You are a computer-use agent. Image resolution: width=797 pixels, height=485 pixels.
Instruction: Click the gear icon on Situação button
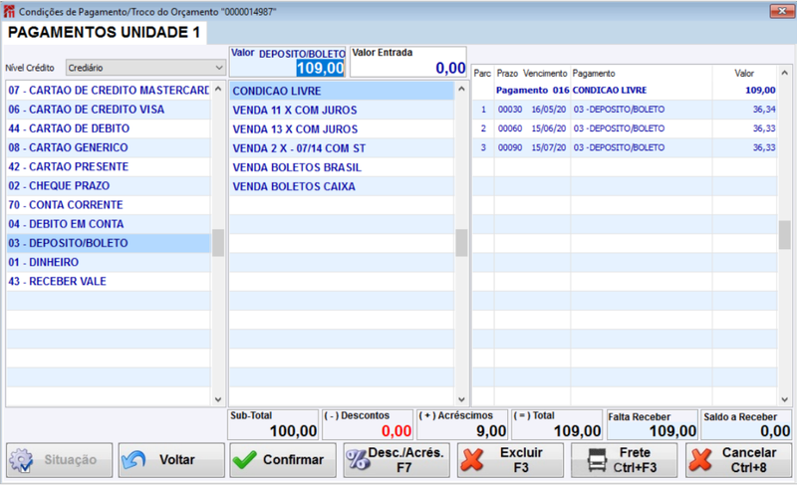(22, 460)
